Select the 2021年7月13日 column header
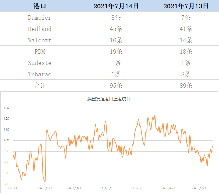 point(186,6)
